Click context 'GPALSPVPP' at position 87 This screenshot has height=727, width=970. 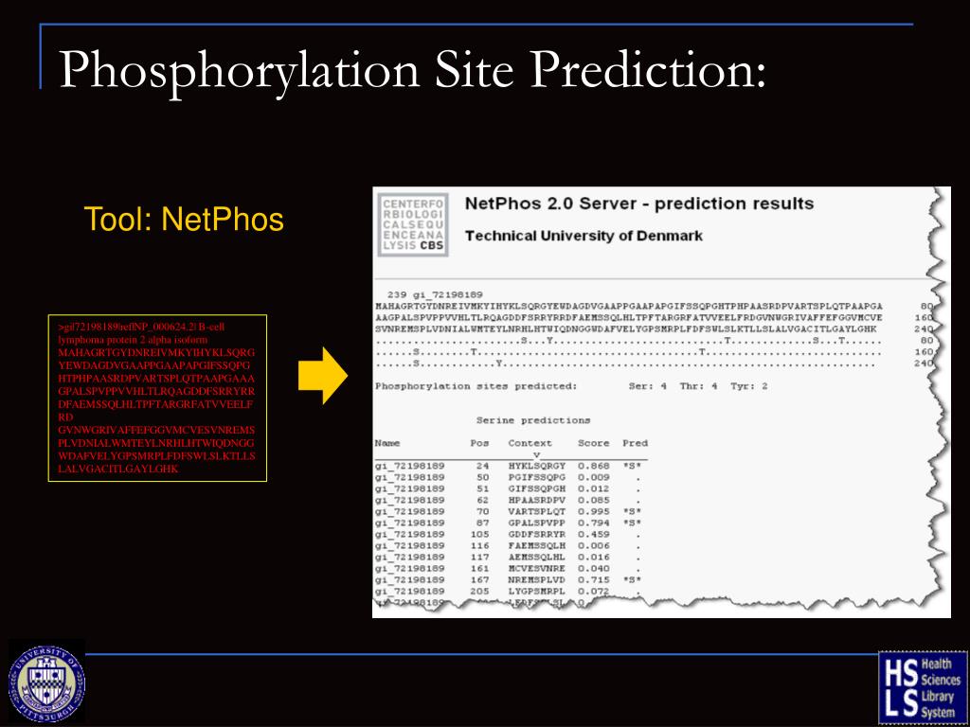pos(536,523)
